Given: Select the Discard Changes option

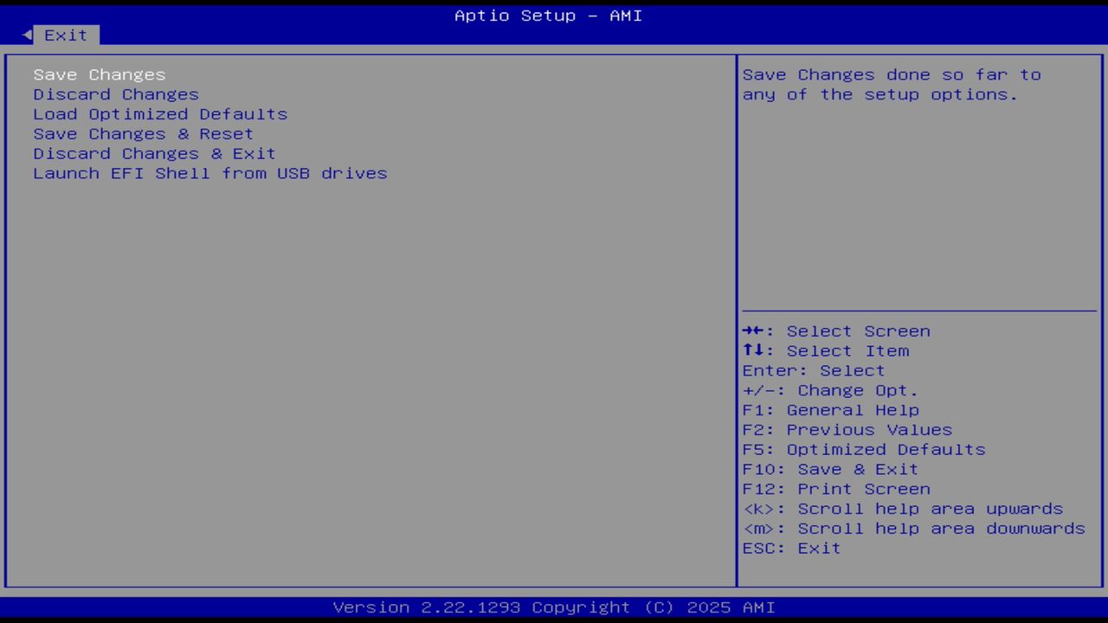Looking at the screenshot, I should (x=115, y=94).
